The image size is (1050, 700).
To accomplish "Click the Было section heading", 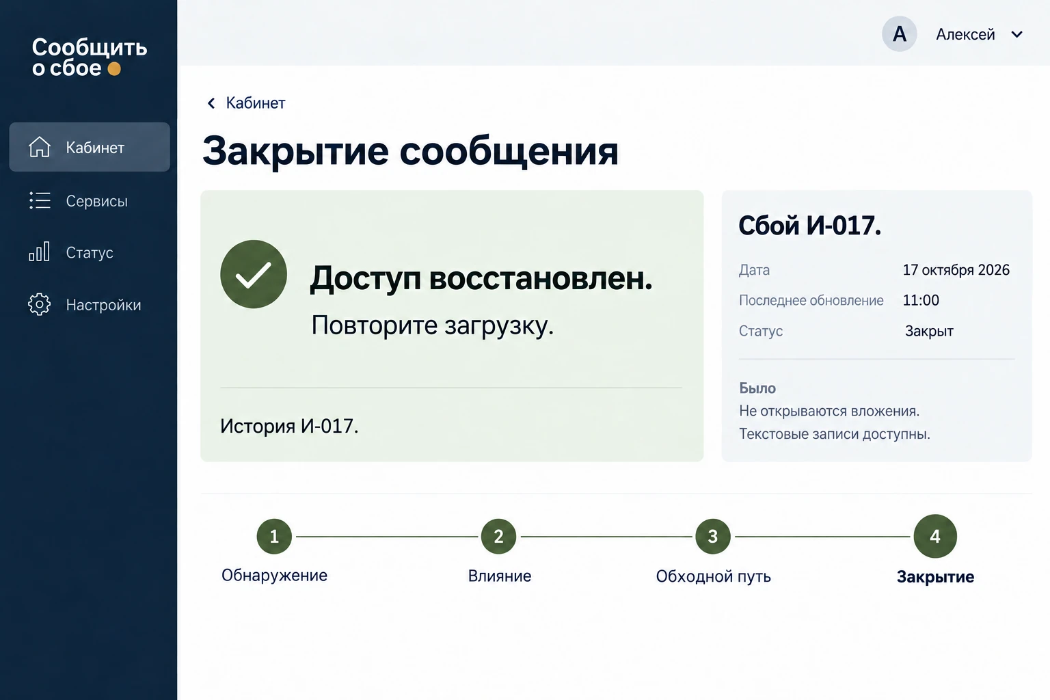I will point(757,388).
